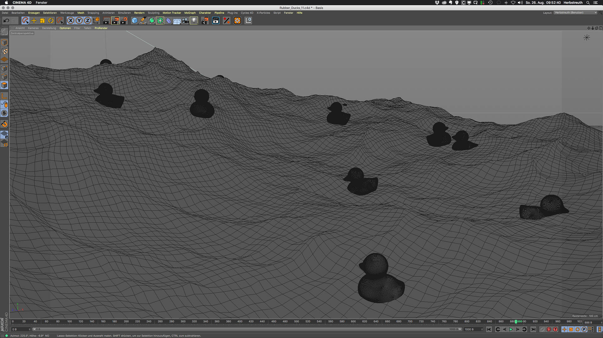Open the Charakter menu
The width and height of the screenshot is (603, 338).
click(205, 13)
